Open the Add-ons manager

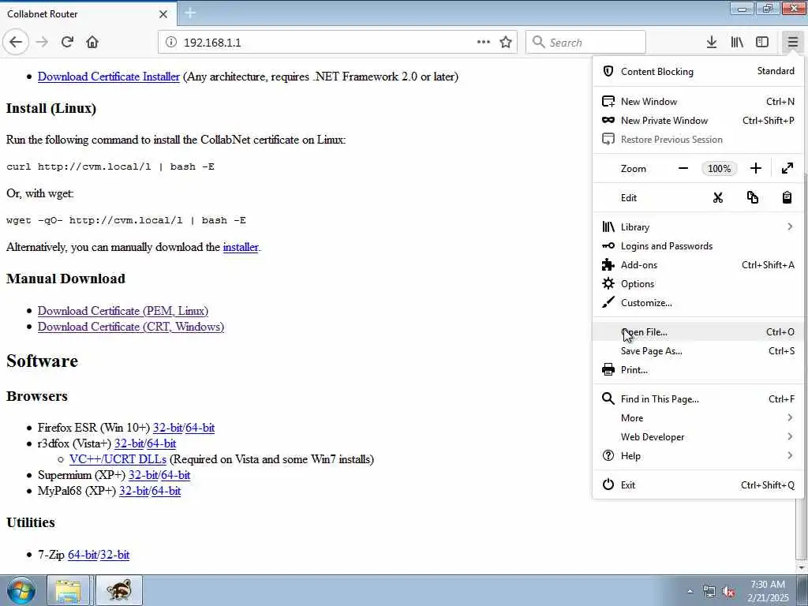pyautogui.click(x=698, y=265)
